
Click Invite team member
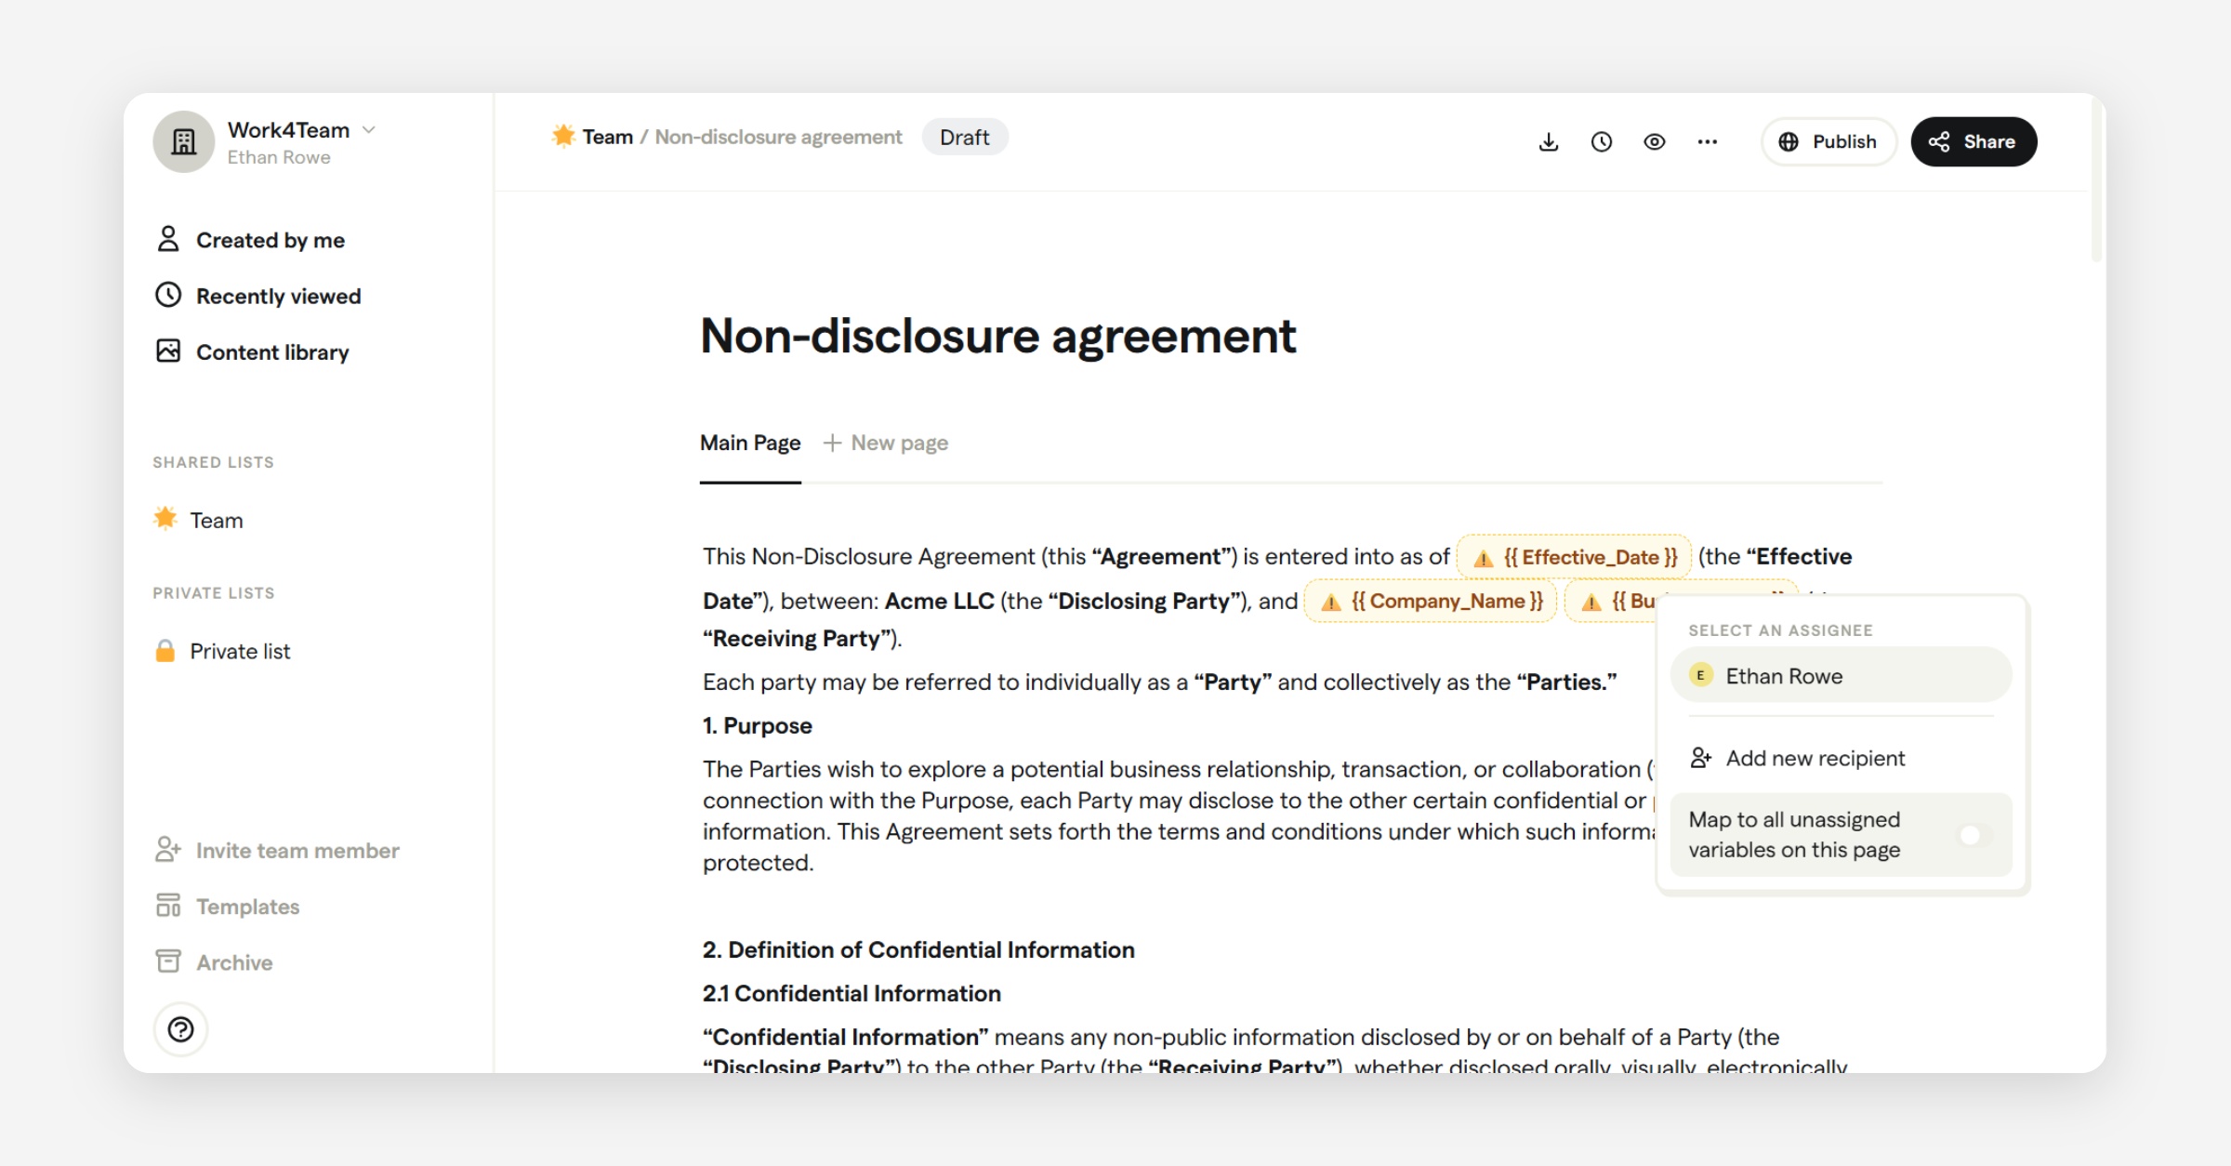297,851
